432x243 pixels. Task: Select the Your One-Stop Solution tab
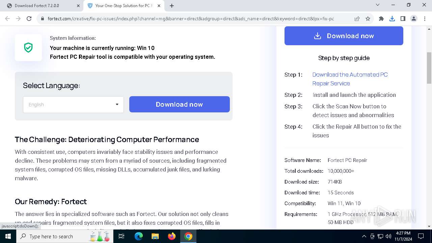pyautogui.click(x=124, y=6)
